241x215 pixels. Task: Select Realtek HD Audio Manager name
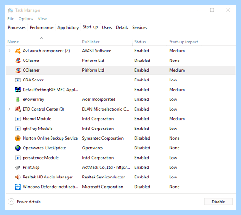coord(48,177)
